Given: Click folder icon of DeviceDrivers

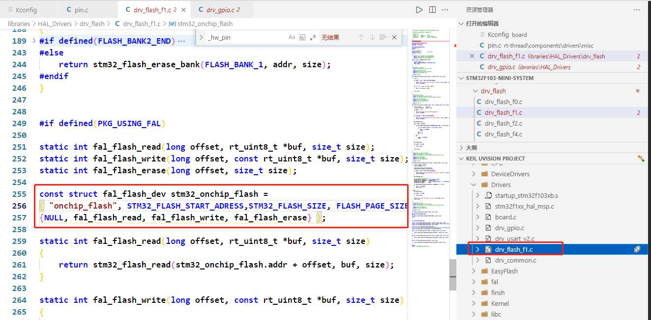Looking at the screenshot, I should pyautogui.click(x=484, y=174).
